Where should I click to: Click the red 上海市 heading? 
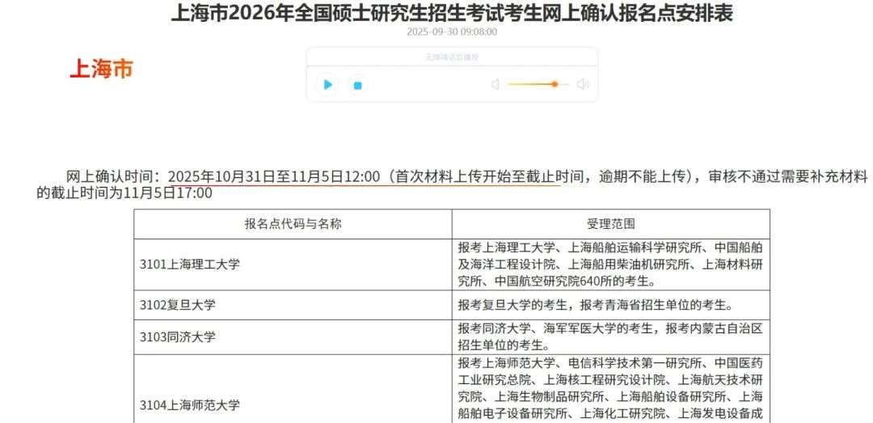tap(101, 70)
